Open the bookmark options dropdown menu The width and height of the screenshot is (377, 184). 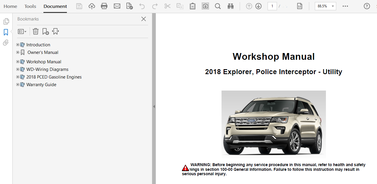22,31
